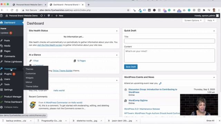Select Themes from Appearance submenu
221x124 pixels.
pos(29,69)
